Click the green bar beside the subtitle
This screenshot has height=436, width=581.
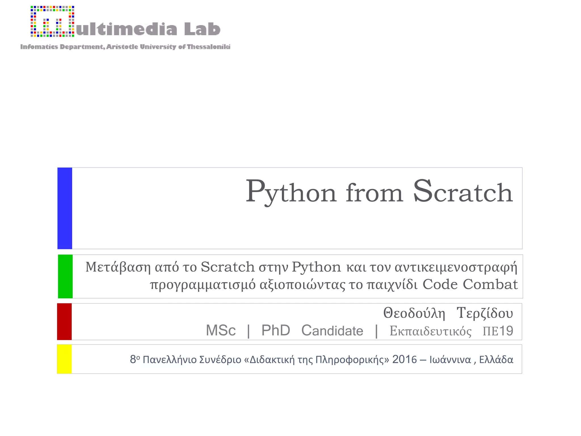coord(65,276)
